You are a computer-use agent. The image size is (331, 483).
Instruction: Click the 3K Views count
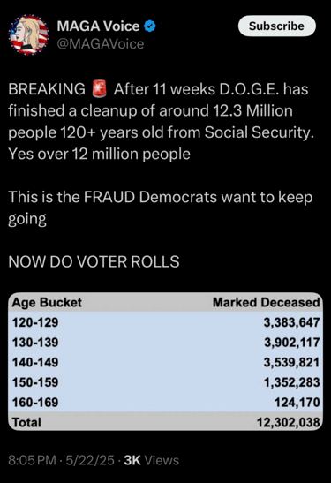pos(152,460)
